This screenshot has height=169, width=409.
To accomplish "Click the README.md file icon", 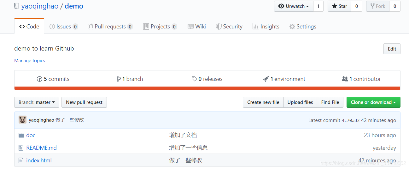I will coord(21,148).
